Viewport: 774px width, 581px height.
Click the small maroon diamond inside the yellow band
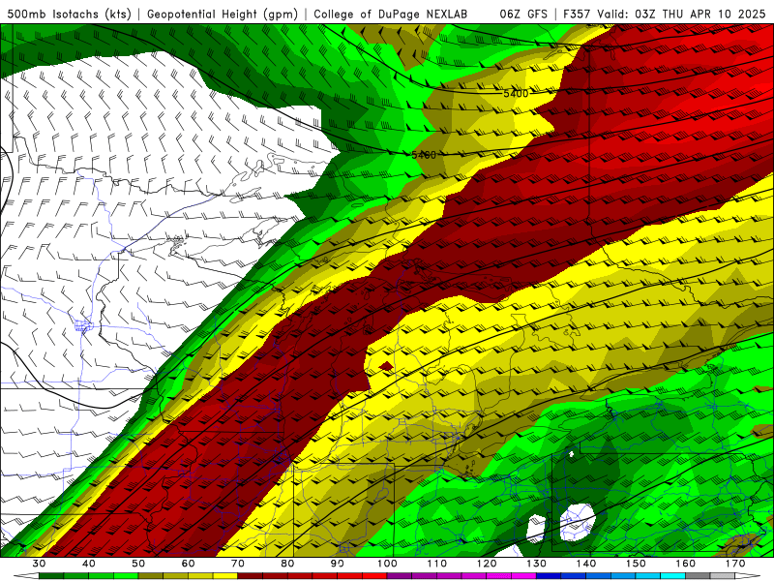[385, 366]
